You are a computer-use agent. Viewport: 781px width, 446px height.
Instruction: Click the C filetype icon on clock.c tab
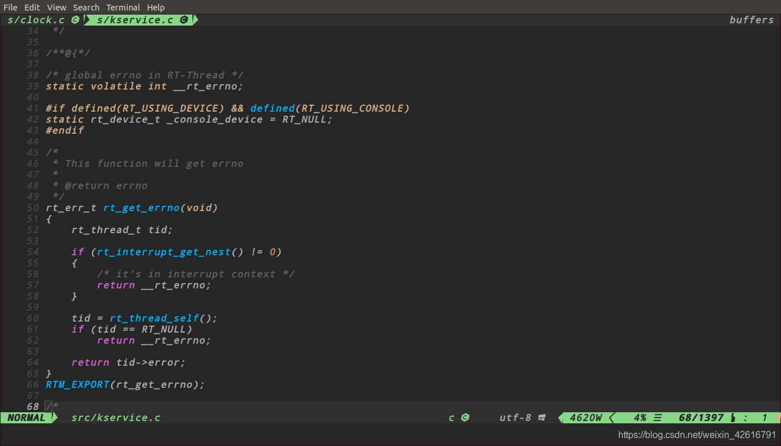[75, 20]
